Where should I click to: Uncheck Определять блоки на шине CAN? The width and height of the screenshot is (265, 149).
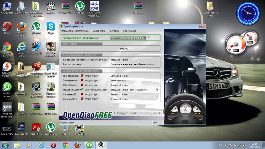(x=148, y=38)
